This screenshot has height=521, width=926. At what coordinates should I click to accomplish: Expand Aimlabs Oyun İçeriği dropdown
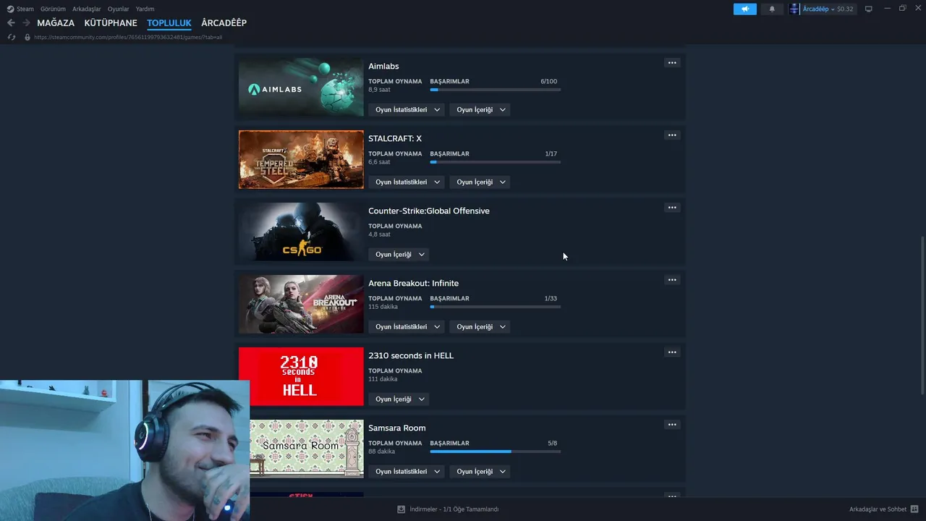(x=480, y=110)
